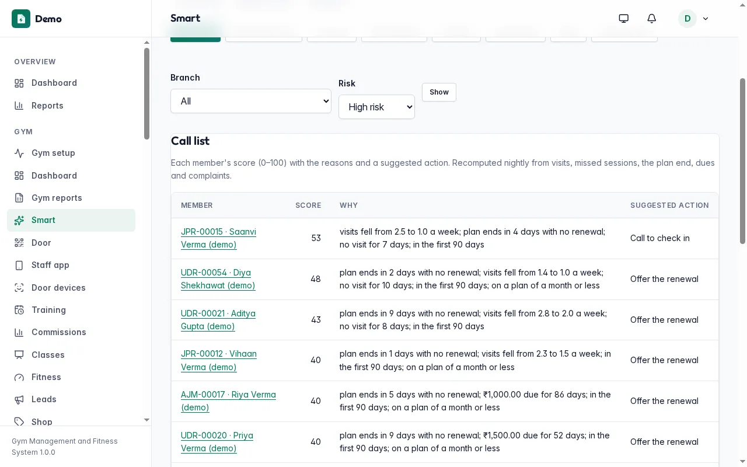Click the Leads megaphone icon
The height and width of the screenshot is (467, 747).
[19, 399]
